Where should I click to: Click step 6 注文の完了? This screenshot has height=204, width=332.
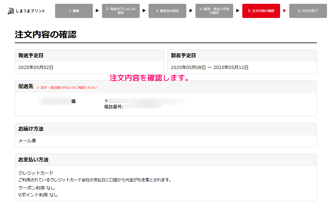(x=308, y=11)
